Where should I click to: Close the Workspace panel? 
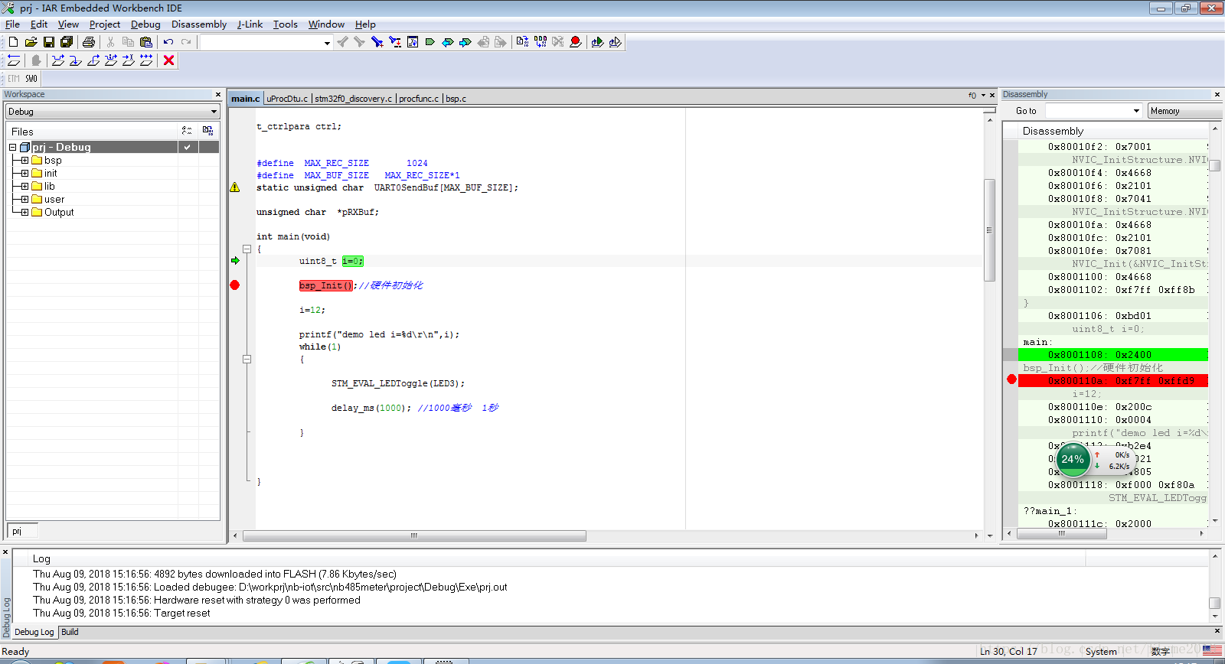coord(217,95)
